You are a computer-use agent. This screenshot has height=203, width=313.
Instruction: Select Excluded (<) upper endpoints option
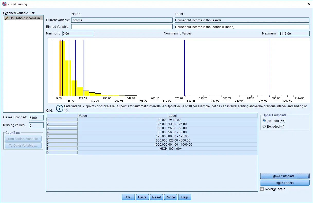pyautogui.click(x=264, y=127)
